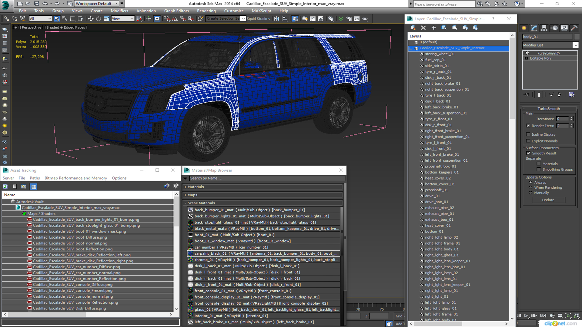The image size is (582, 327).
Task: Collapse Scene Materials group
Action: pyautogui.click(x=185, y=203)
